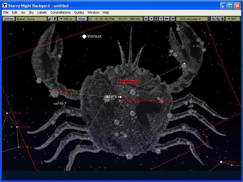Click the Babel, Syria location field
The height and width of the screenshot is (182, 243).
[31, 19]
